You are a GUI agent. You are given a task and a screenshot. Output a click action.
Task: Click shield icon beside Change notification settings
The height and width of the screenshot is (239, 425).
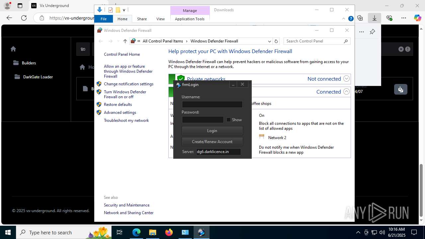pyautogui.click(x=99, y=84)
